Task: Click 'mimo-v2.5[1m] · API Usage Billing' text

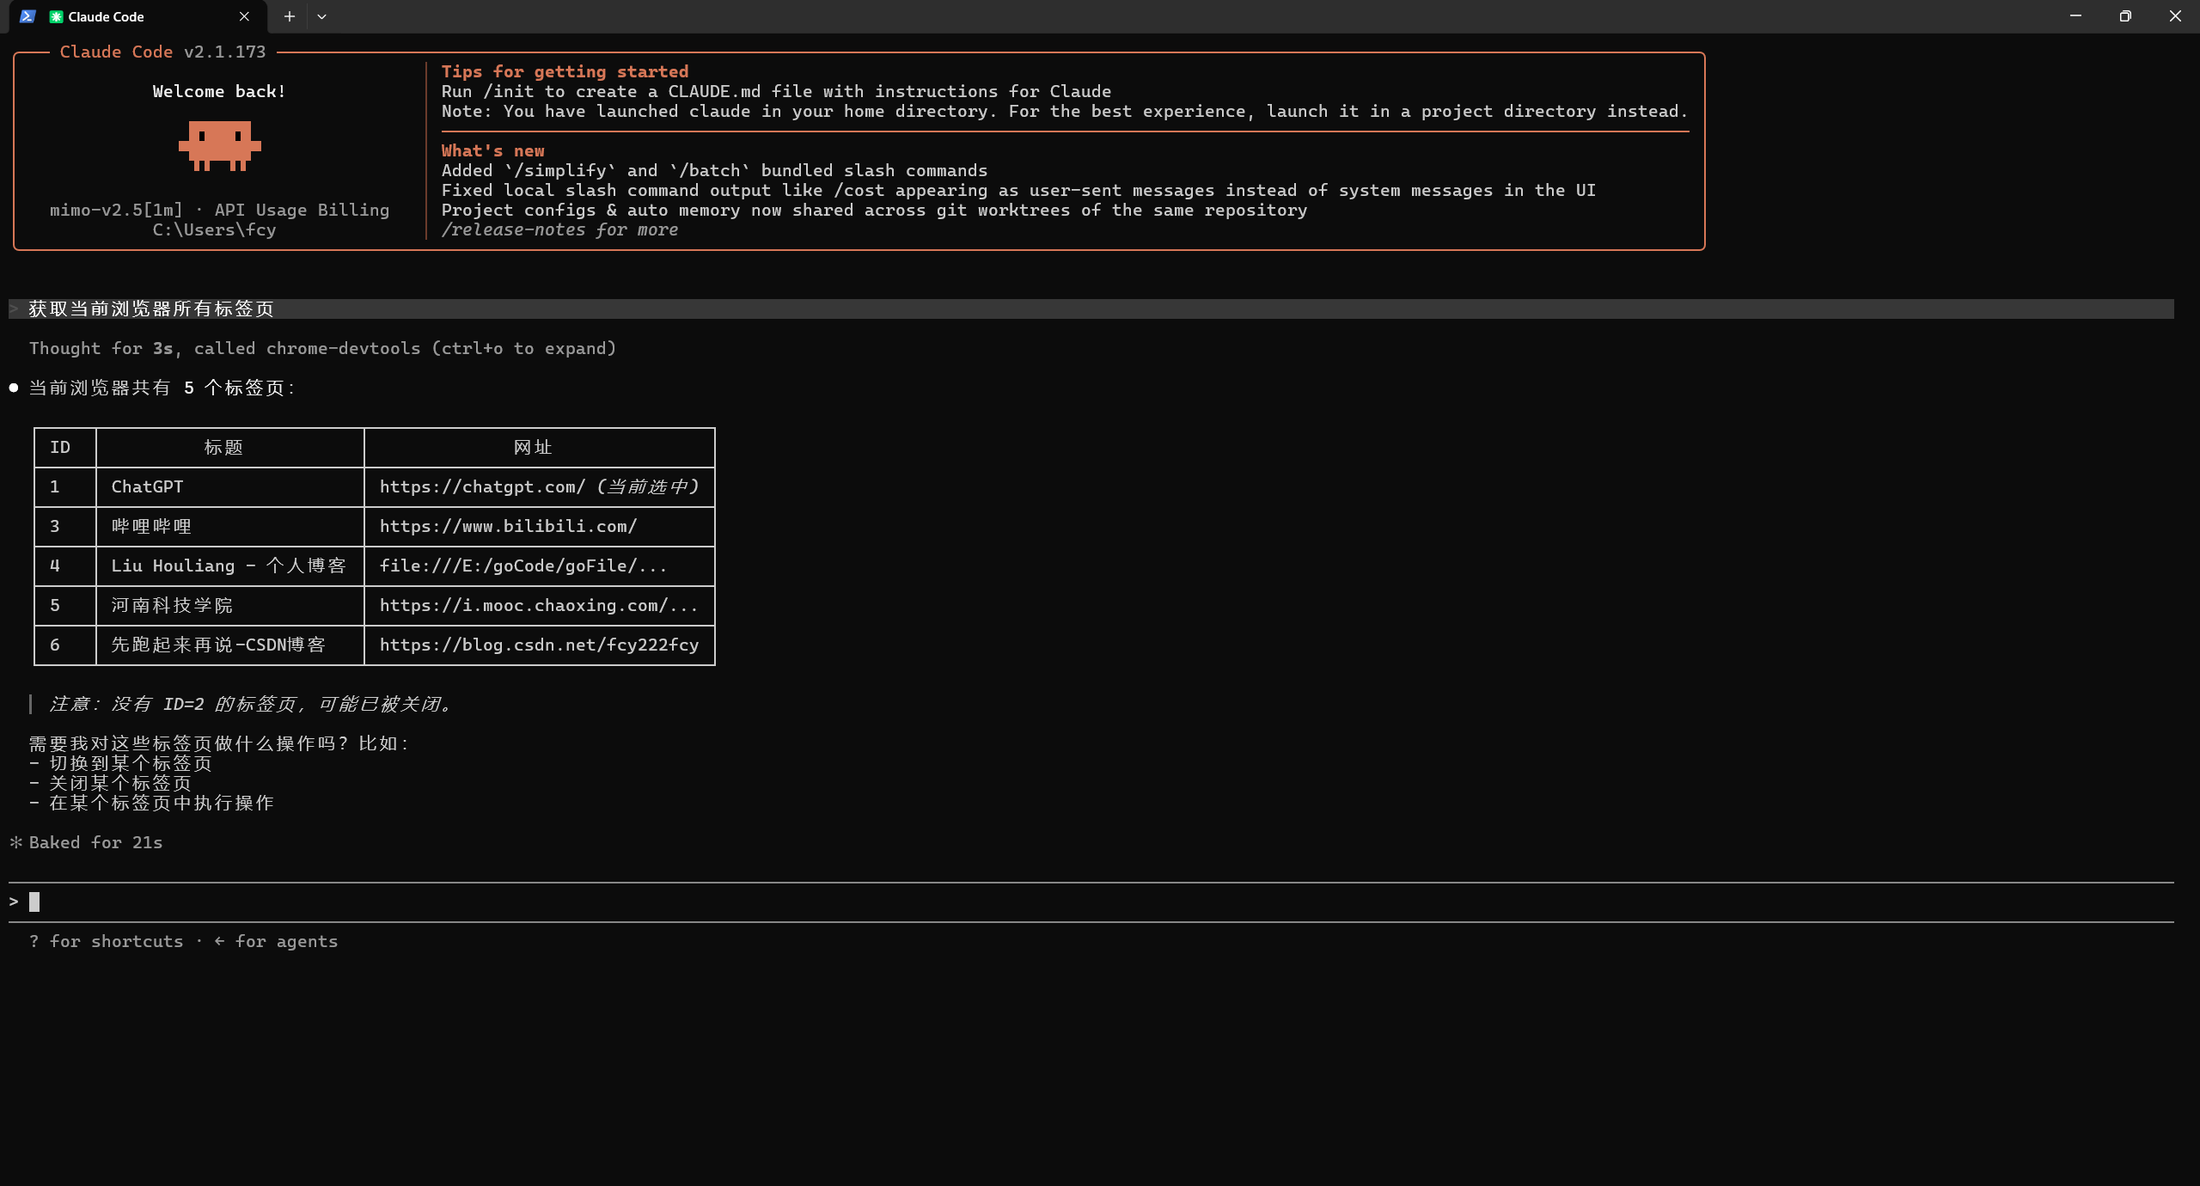Action: click(x=219, y=210)
